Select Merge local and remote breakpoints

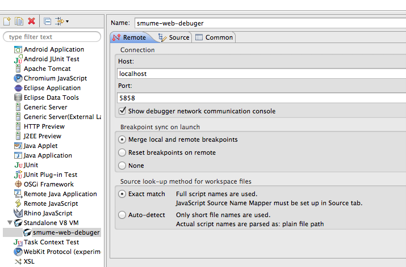click(x=122, y=139)
